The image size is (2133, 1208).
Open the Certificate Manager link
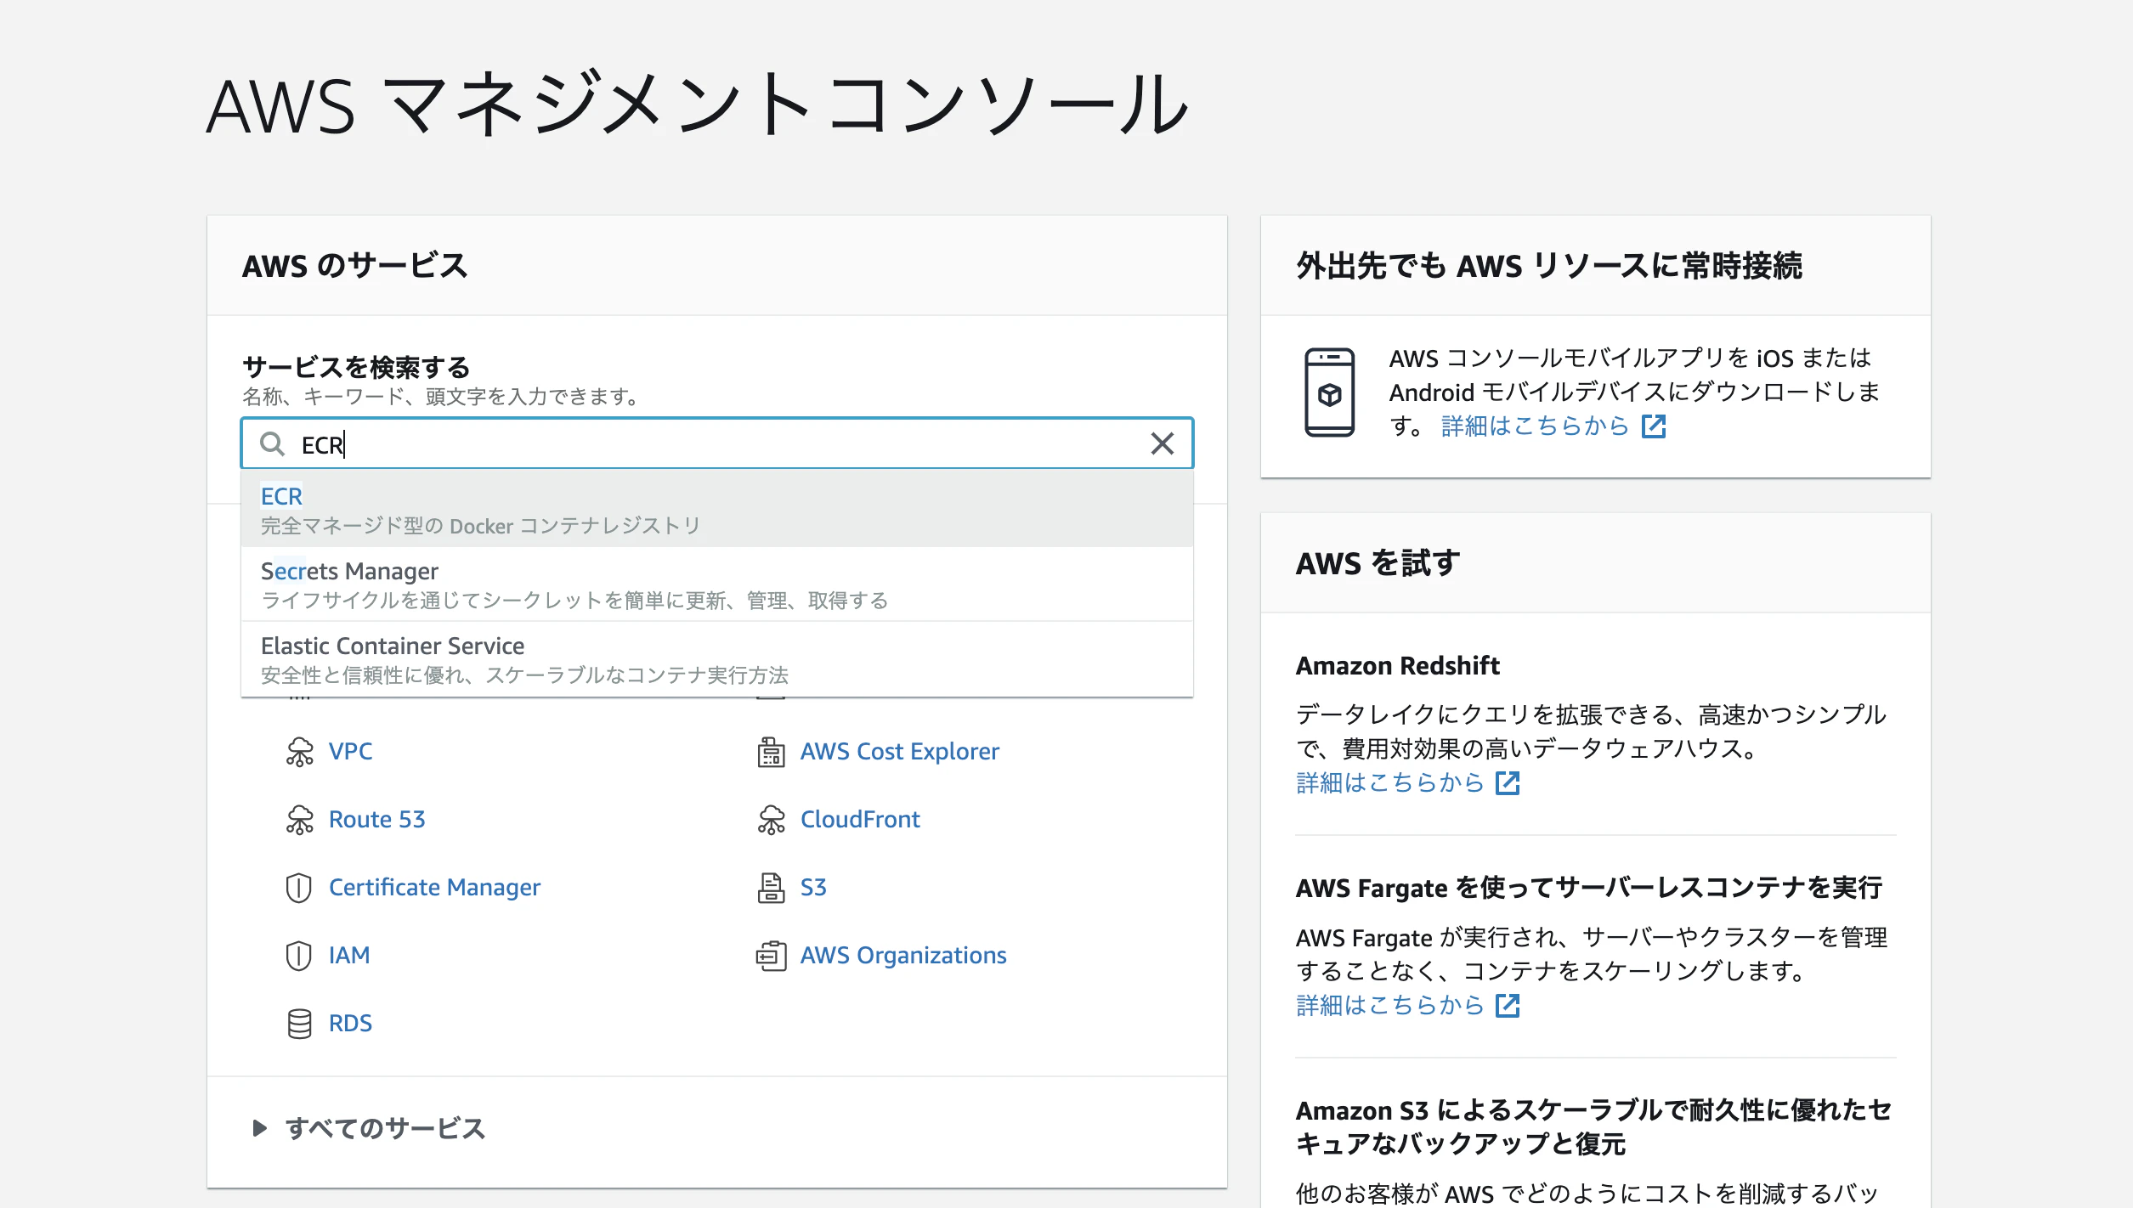(434, 888)
